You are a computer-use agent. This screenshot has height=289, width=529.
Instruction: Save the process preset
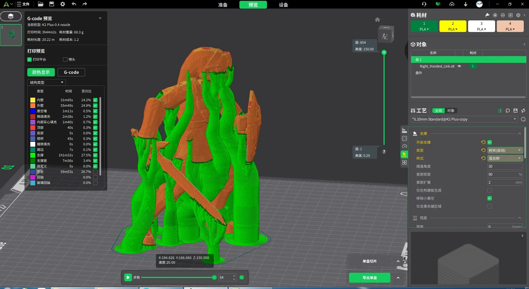515,111
